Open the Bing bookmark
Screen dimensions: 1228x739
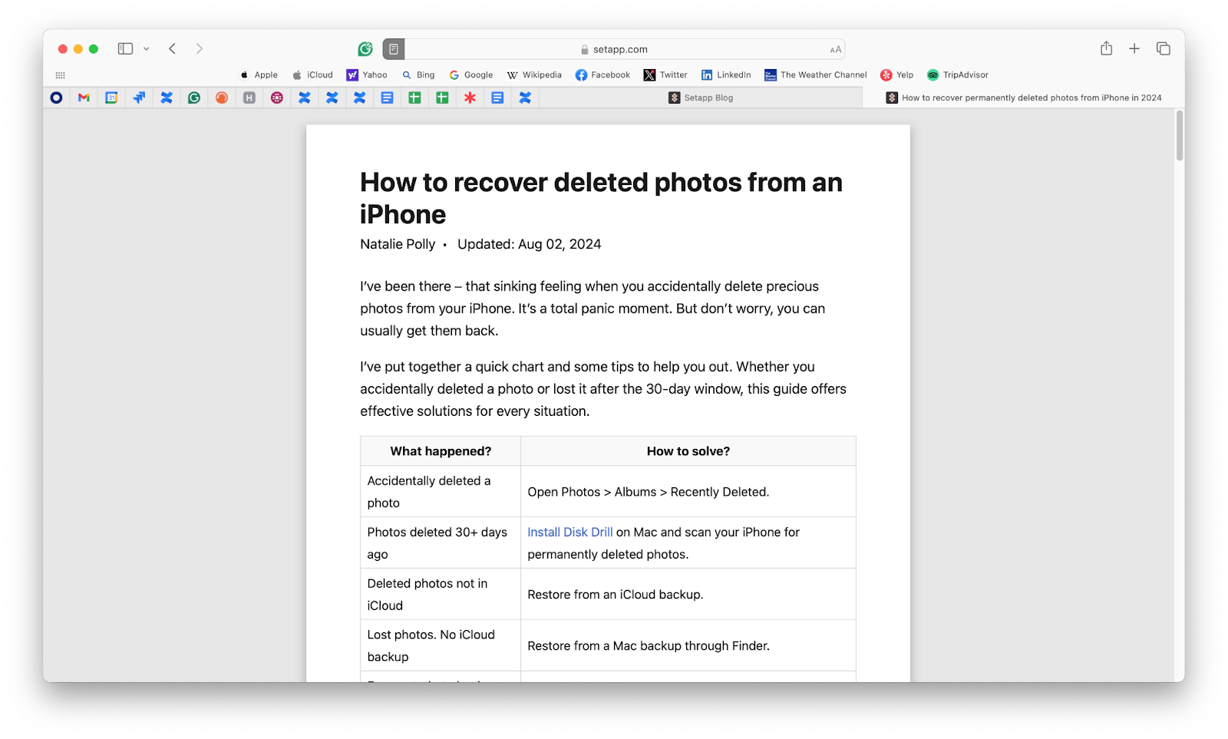[418, 75]
